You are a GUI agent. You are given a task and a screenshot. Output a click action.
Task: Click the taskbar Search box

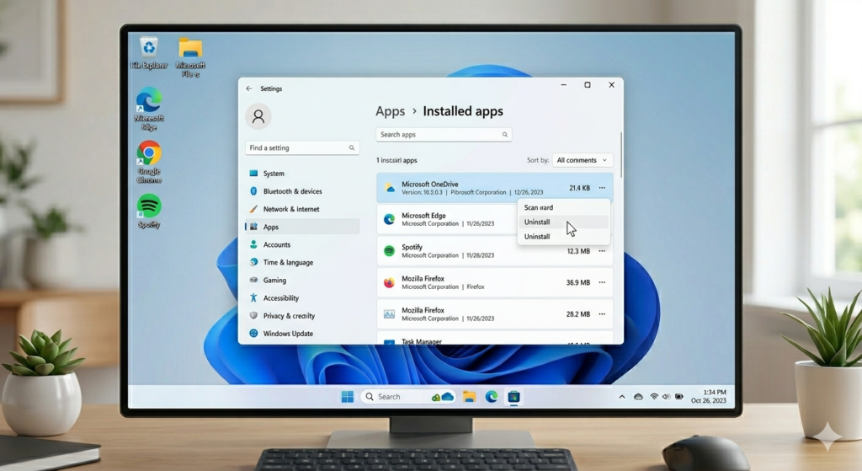[x=408, y=397]
